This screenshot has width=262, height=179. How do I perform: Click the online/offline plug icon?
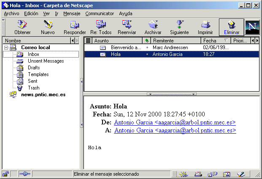coord(25,174)
